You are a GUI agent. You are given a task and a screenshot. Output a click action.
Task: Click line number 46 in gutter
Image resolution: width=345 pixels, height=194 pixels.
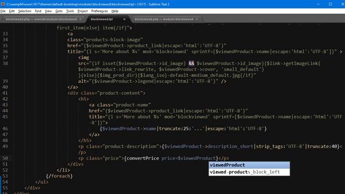(x=5, y=128)
